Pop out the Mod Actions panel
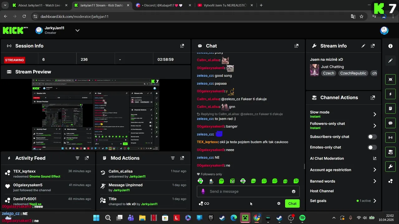 point(182,158)
